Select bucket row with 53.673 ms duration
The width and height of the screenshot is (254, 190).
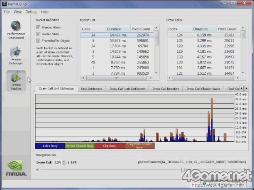coord(117,40)
